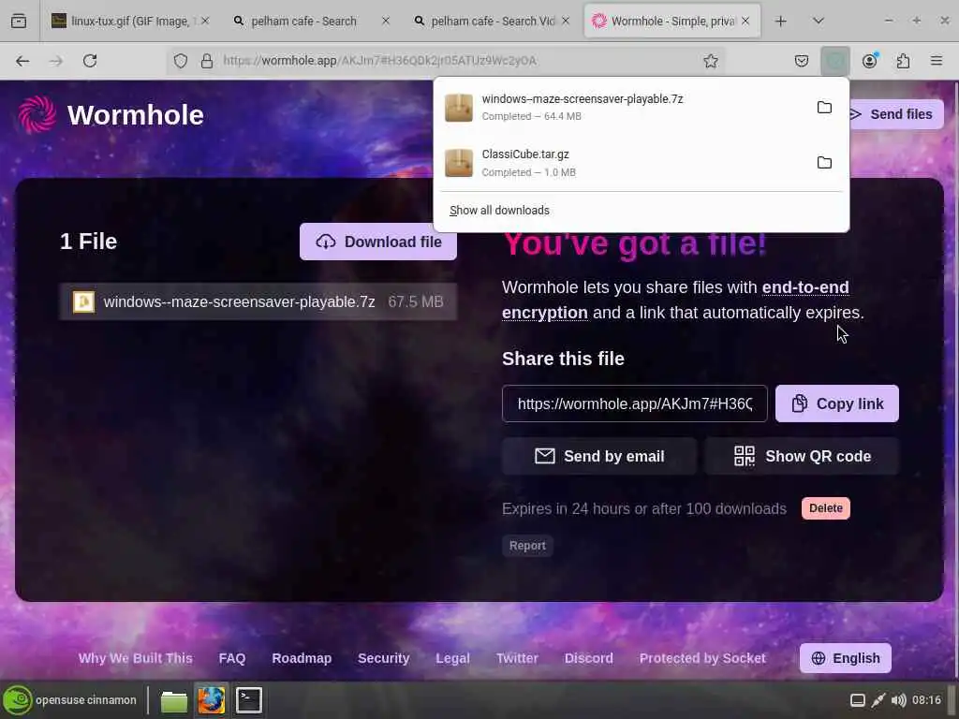
Task: Toggle the downloads panel button
Action: [x=834, y=61]
